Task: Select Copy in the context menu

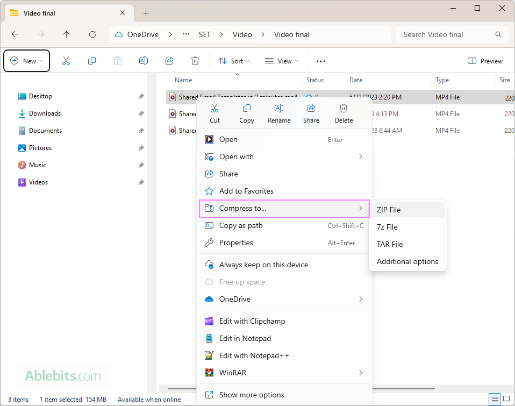Action: (247, 113)
